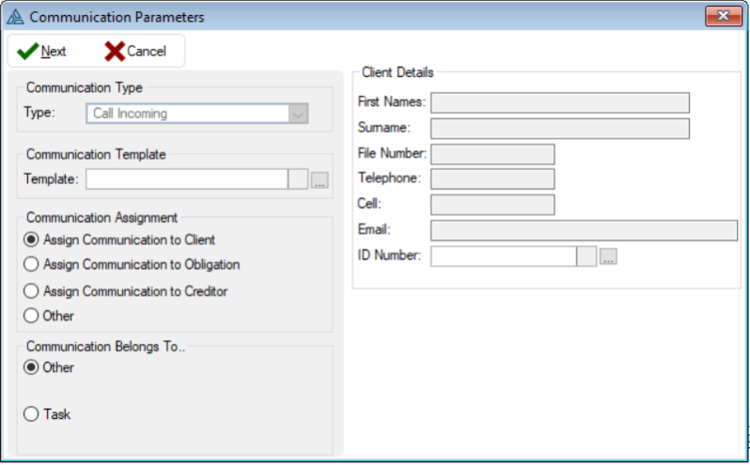
Task: Select Assign Communication to Creditor option
Action: [32, 291]
